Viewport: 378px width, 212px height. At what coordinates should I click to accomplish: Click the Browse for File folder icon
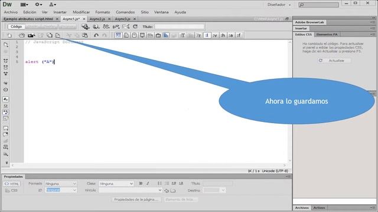click(x=173, y=191)
